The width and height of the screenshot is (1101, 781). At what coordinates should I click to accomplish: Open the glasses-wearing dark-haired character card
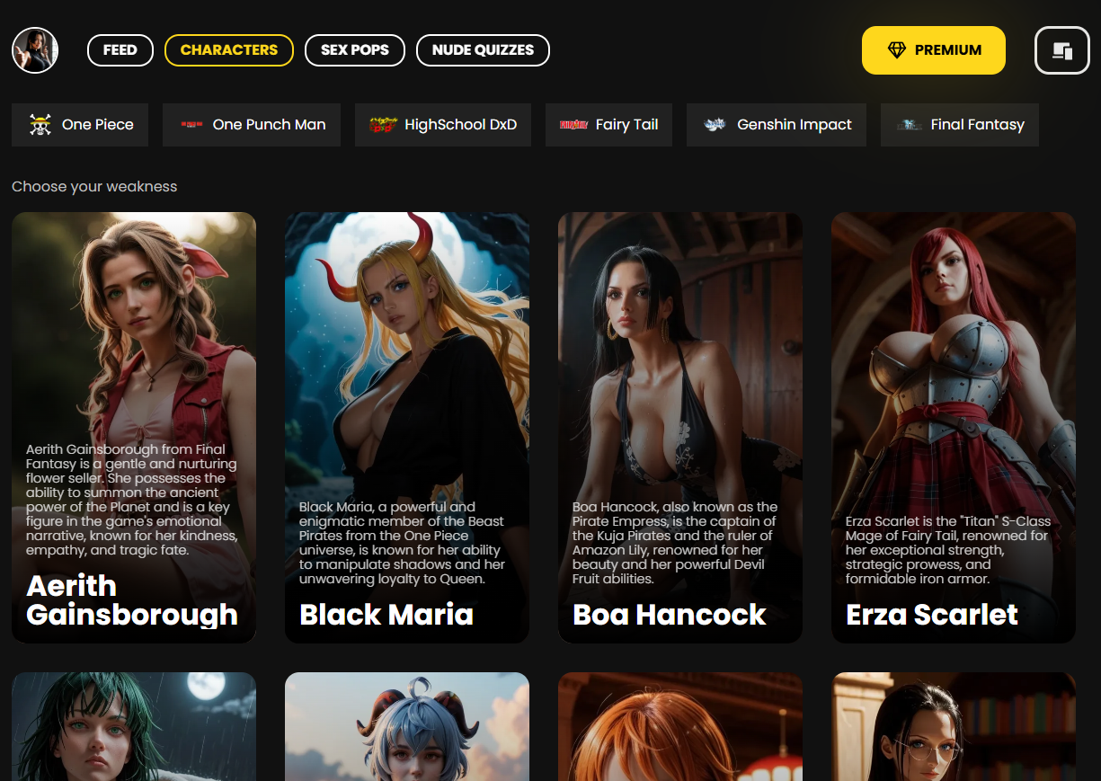pyautogui.click(x=954, y=726)
